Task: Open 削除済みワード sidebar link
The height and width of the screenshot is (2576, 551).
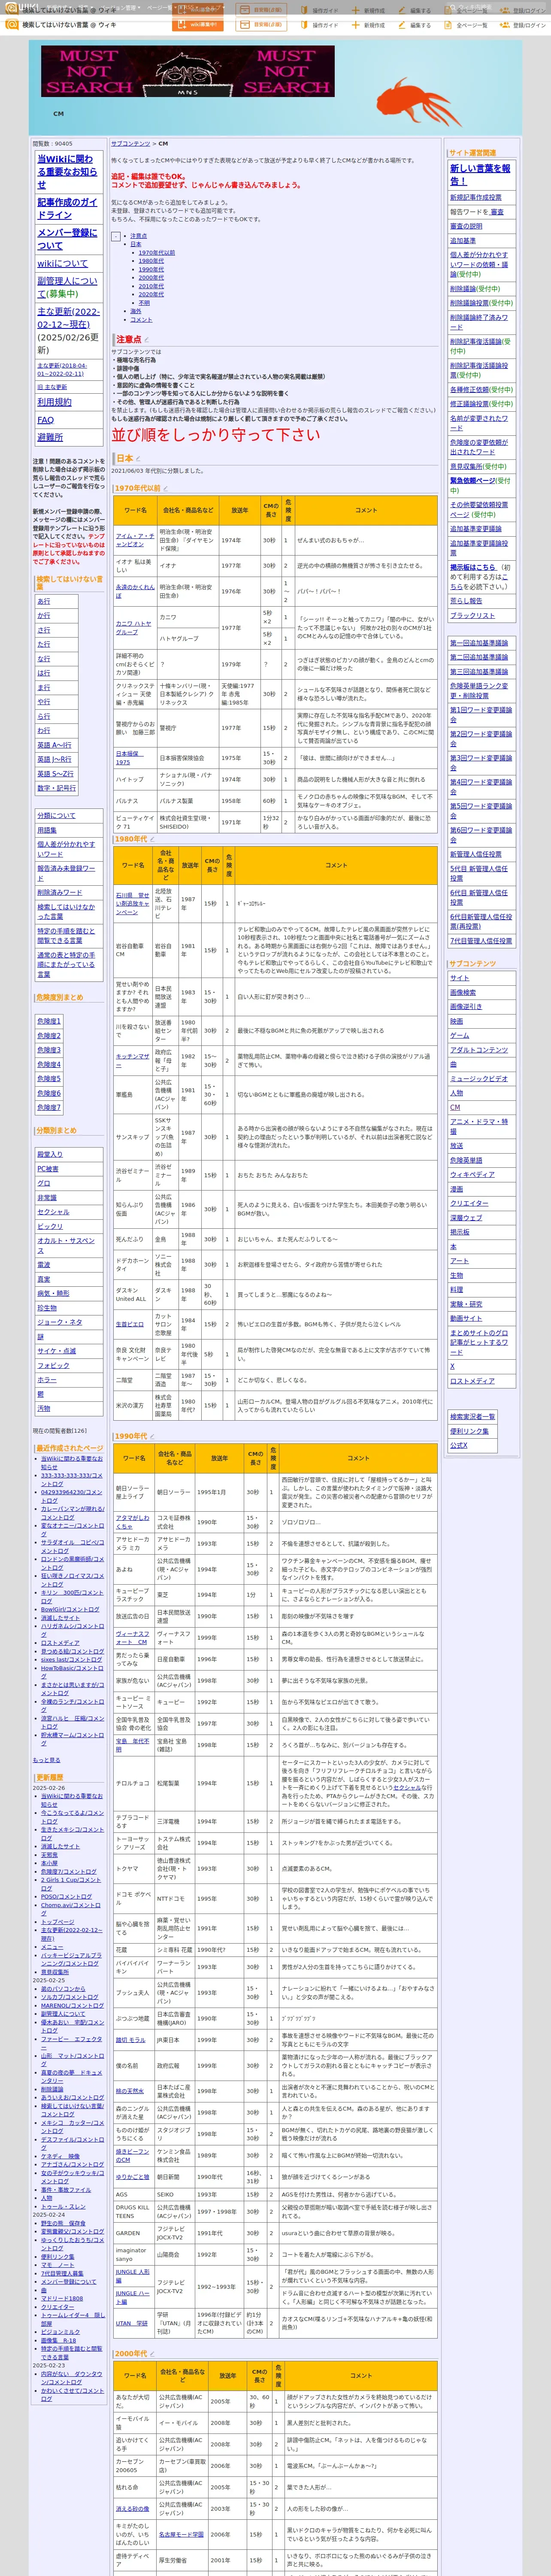Action: click(x=60, y=893)
